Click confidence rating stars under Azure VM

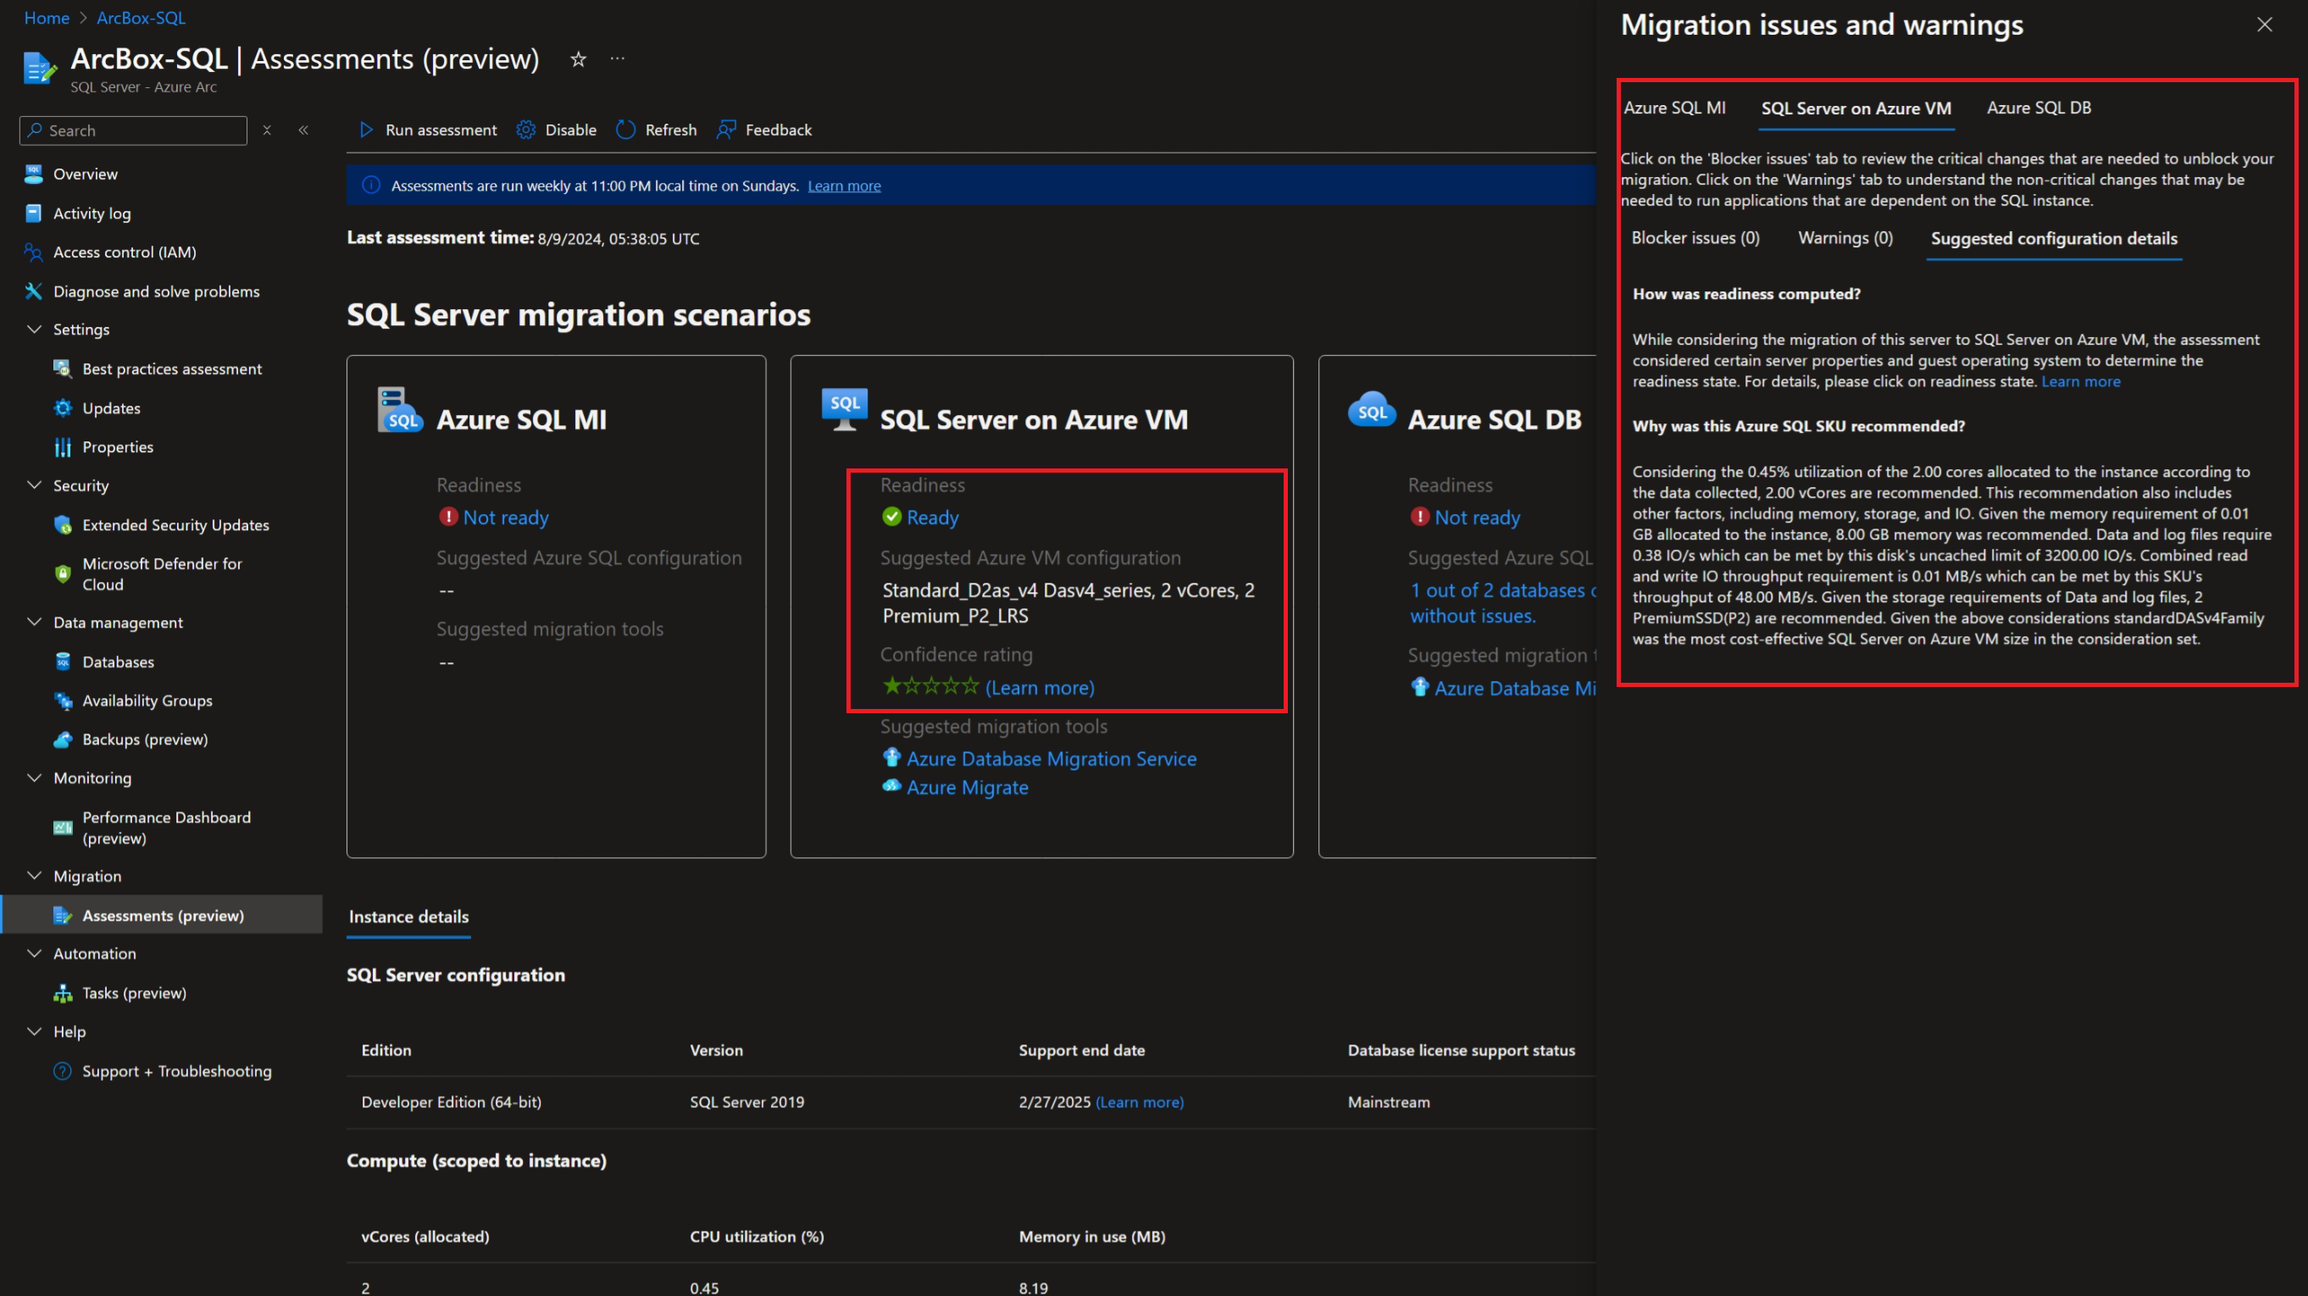coord(931,686)
